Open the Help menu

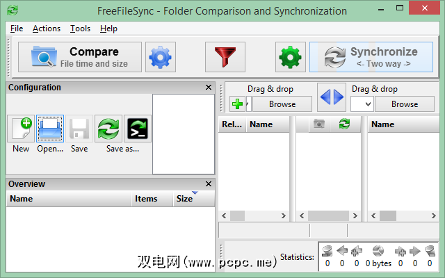pyautogui.click(x=108, y=28)
